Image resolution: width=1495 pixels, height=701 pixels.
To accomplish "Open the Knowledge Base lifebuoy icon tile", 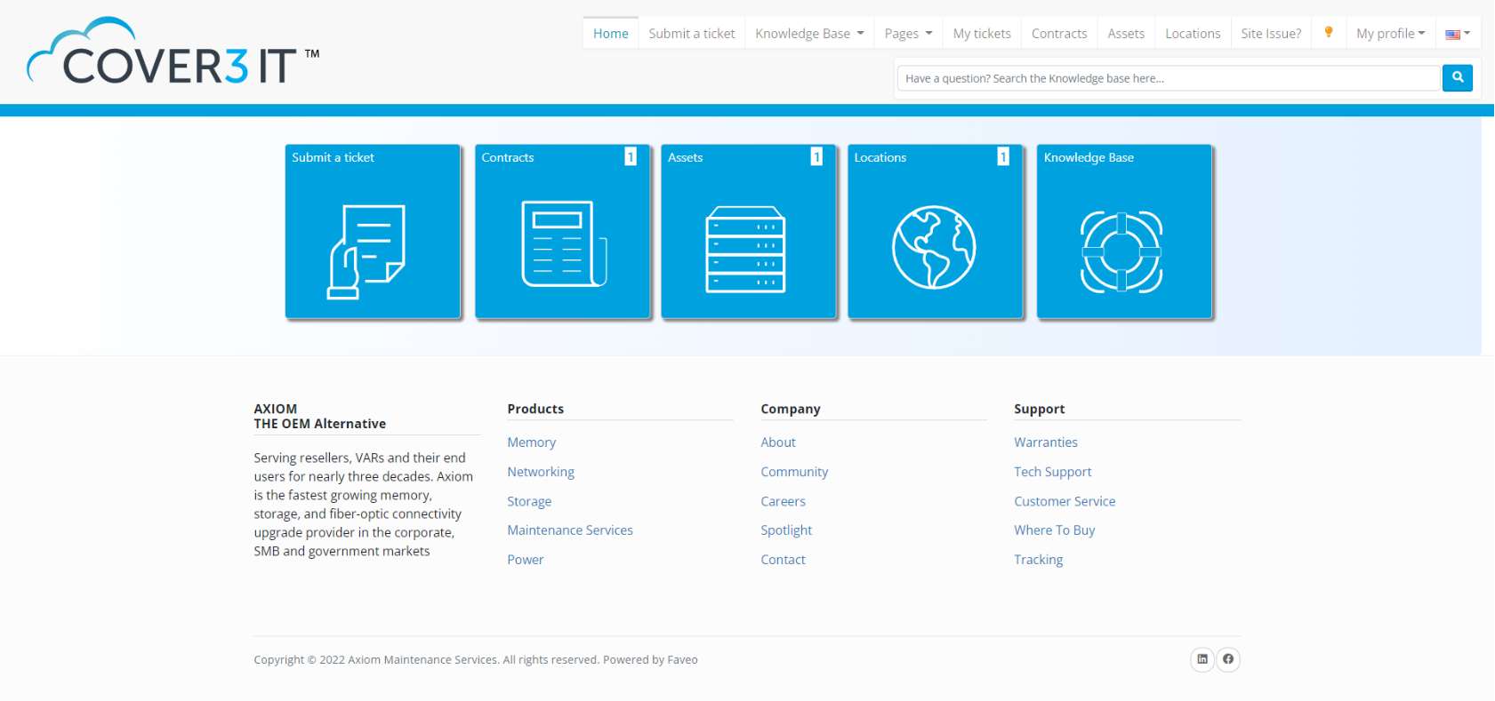I will [x=1122, y=251].
